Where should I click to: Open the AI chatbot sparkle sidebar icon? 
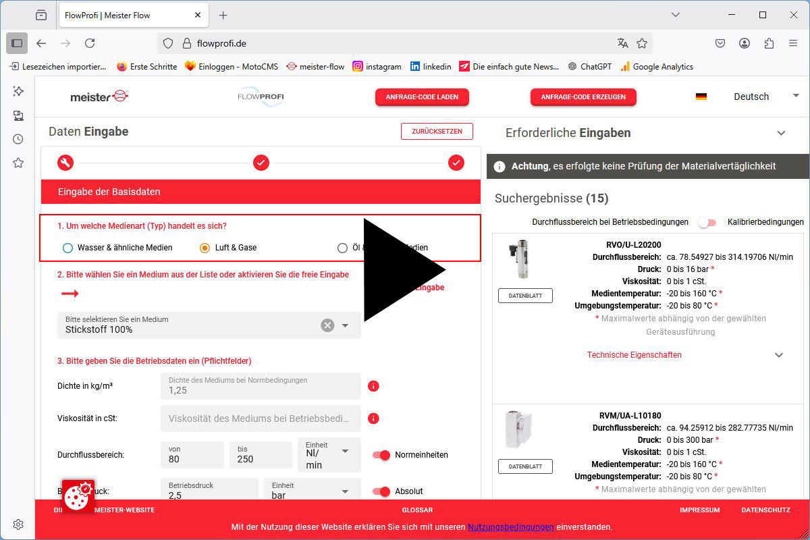[18, 91]
